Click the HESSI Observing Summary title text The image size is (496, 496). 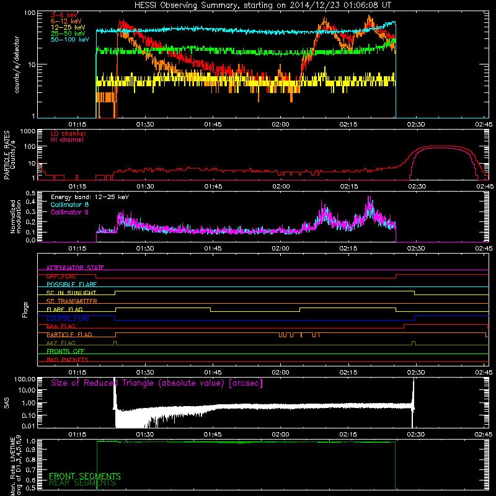click(263, 6)
